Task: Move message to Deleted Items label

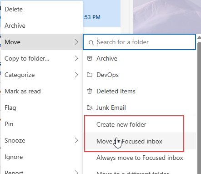Action: click(116, 91)
